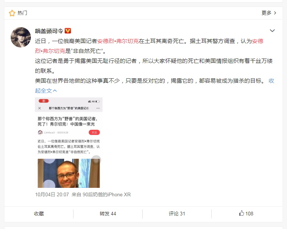This screenshot has height=229, width=287.
Task: Click the three dots icon in attached screenshot
Action: (x=98, y=108)
